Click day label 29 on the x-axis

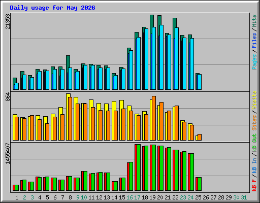(x=229, y=197)
